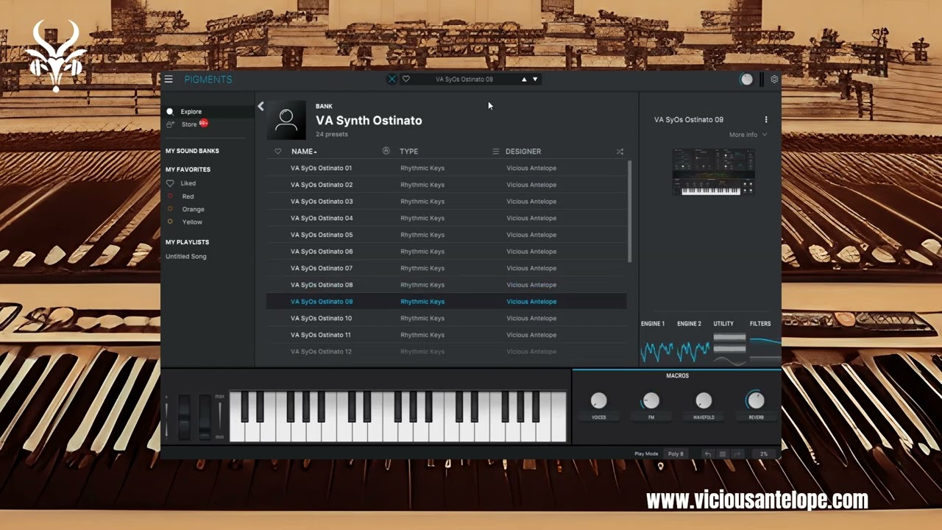Click the VOICES macro knob

click(599, 400)
